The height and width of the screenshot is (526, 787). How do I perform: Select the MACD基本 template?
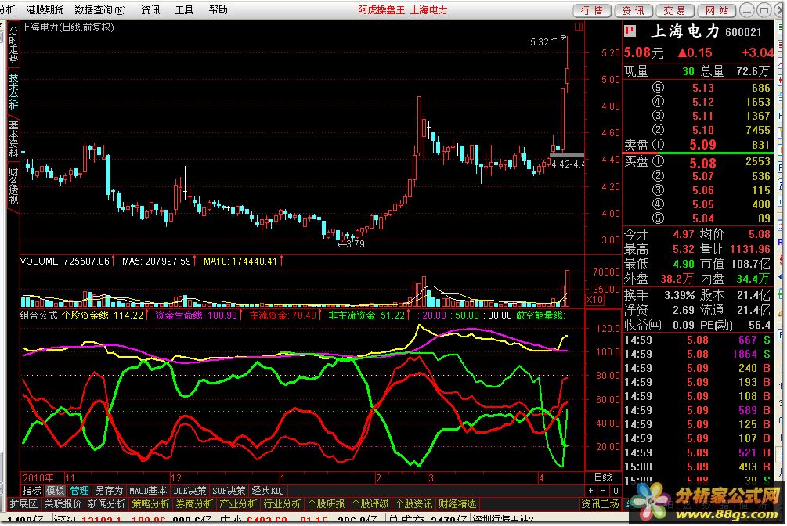[x=147, y=490]
